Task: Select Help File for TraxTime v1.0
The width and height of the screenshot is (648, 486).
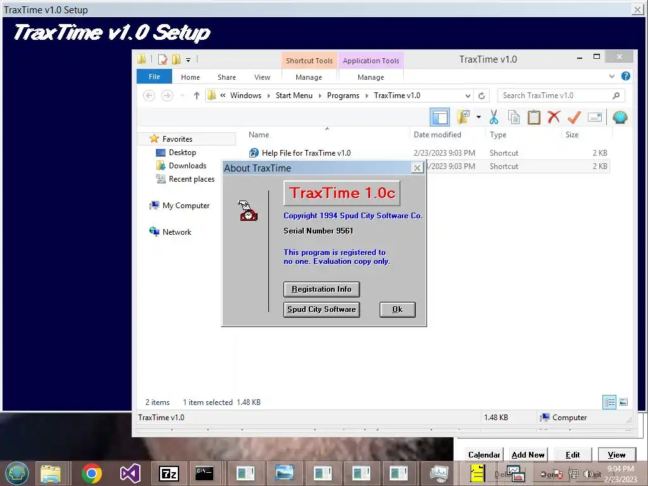Action: coord(306,153)
